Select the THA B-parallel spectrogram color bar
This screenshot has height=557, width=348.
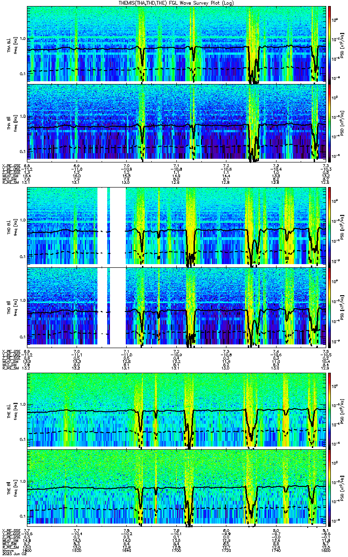tap(329, 123)
